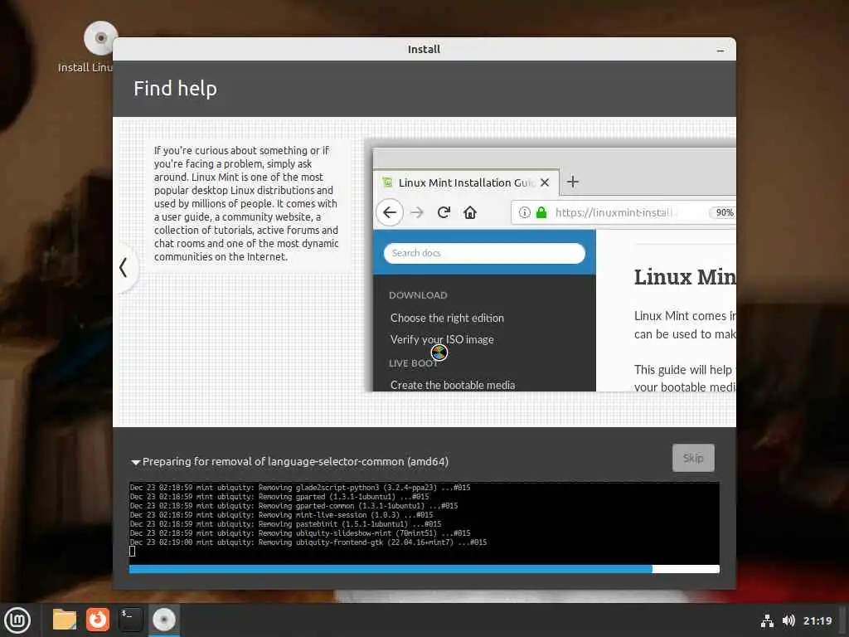This screenshot has height=637, width=849.
Task: Open the Terminal from the taskbar
Action: point(130,620)
